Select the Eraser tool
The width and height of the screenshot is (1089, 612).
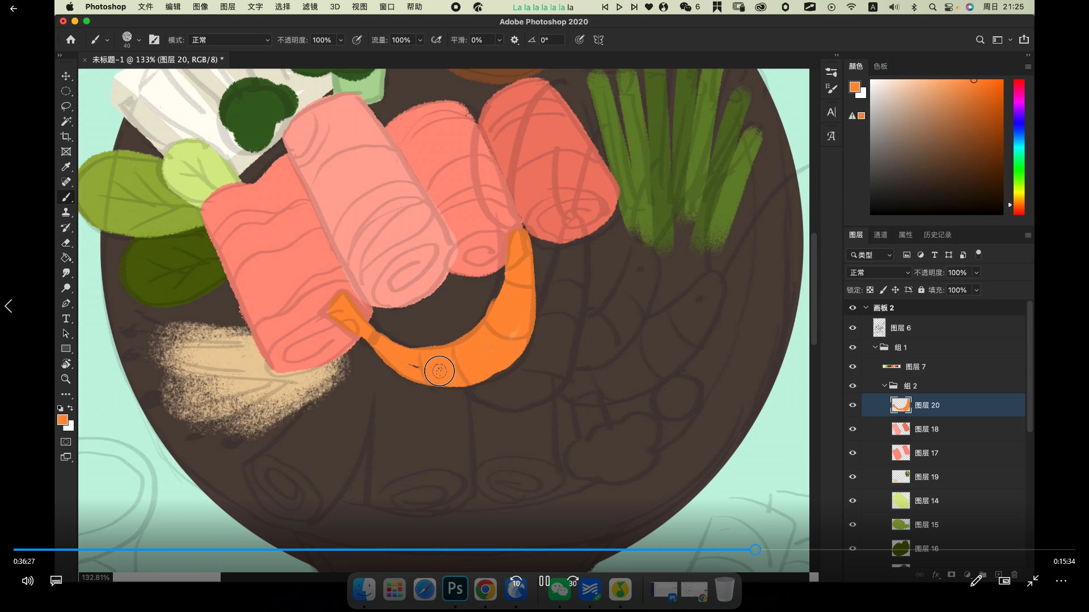pyautogui.click(x=66, y=243)
